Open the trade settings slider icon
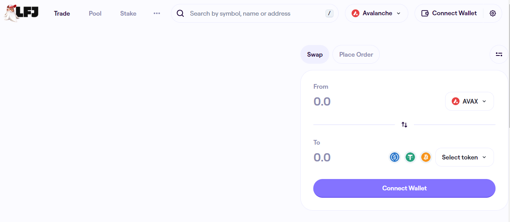The width and height of the screenshot is (510, 222). [499, 54]
